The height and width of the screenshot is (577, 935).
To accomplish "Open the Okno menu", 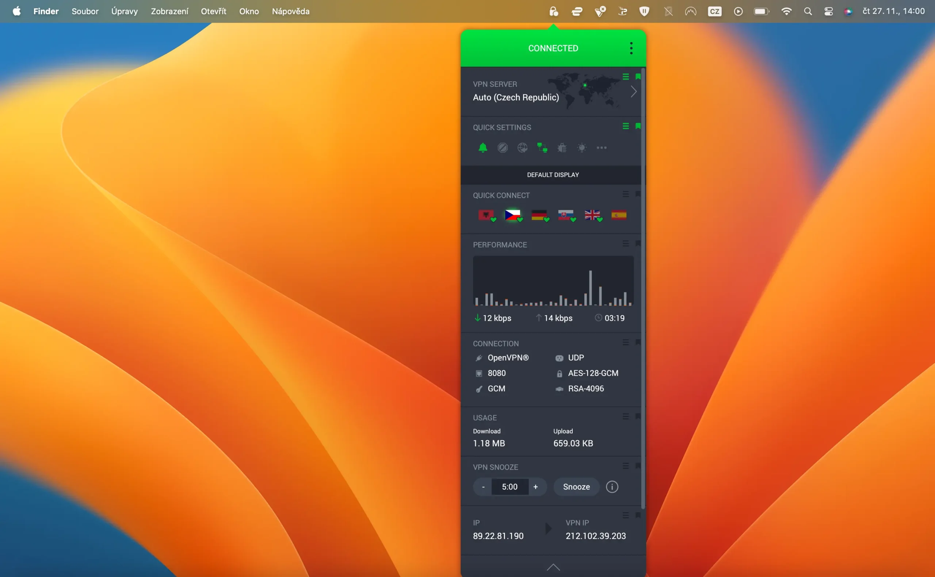I will pos(249,11).
